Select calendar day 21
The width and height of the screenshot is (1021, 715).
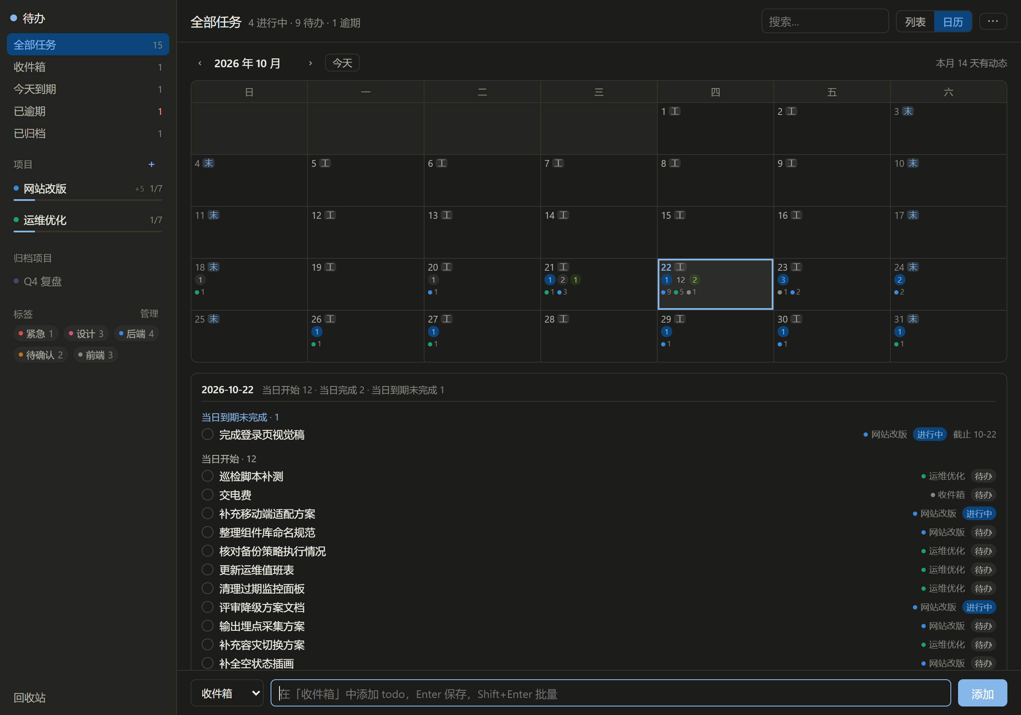tap(599, 284)
